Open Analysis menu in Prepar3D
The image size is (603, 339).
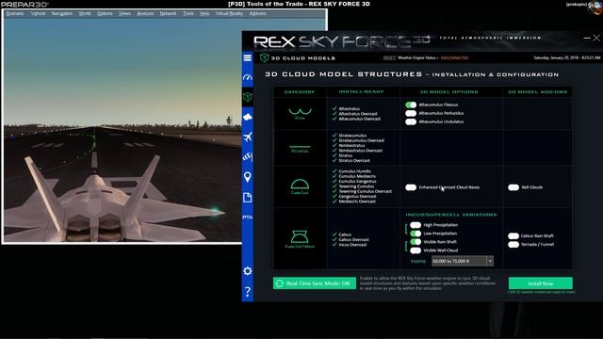(x=145, y=13)
